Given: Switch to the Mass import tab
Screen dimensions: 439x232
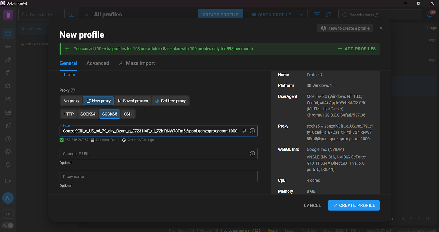Looking at the screenshot, I should pyautogui.click(x=137, y=63).
